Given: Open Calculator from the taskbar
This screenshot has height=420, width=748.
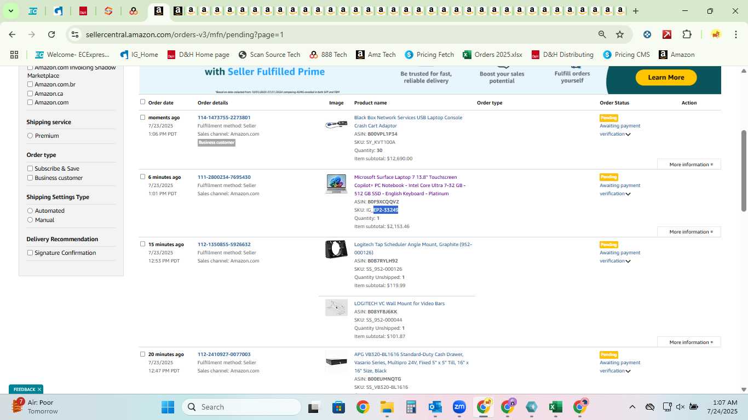Looking at the screenshot, I should (411, 407).
